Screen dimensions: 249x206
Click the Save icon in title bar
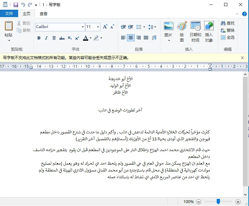[x=16, y=5]
